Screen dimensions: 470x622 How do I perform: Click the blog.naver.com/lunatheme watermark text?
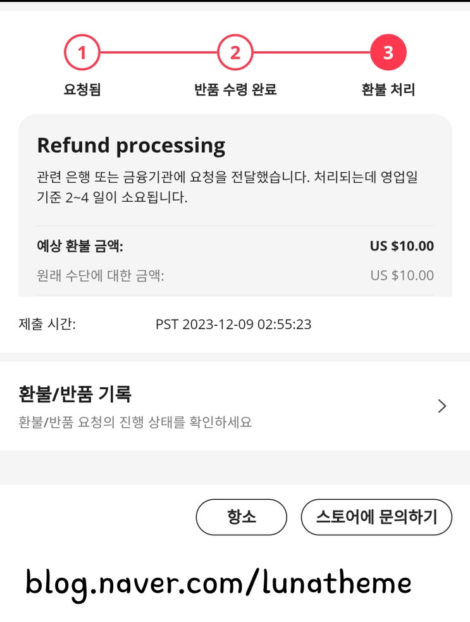tap(218, 583)
